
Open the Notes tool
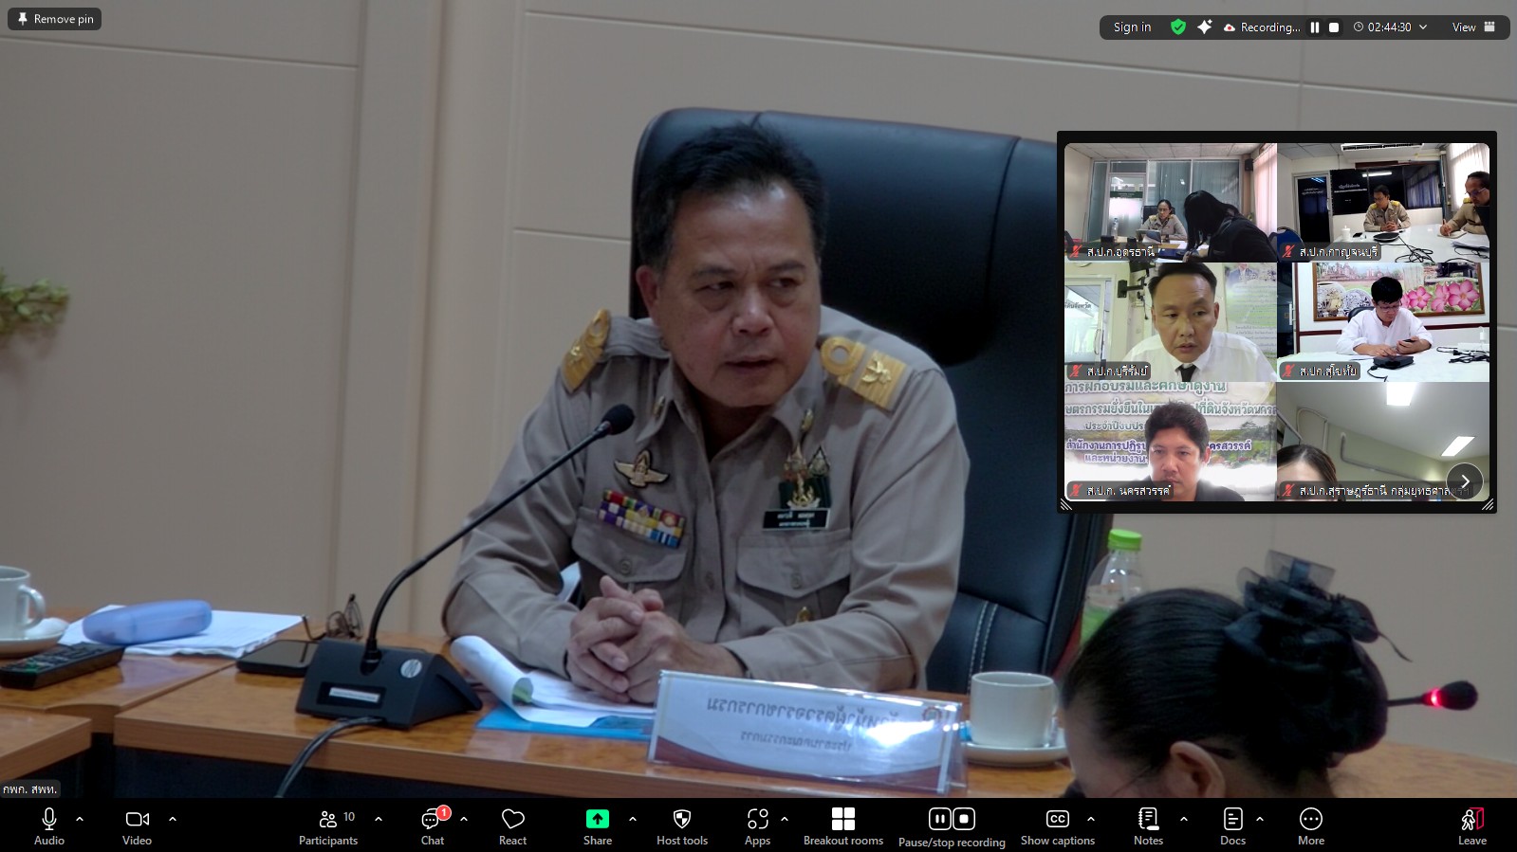point(1148,825)
